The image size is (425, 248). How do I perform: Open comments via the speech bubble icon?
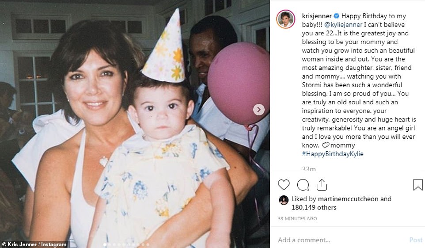click(303, 185)
